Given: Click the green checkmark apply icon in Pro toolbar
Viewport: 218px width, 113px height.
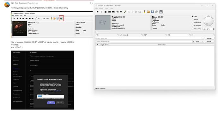Looking at the screenshot, I should coord(125,12).
